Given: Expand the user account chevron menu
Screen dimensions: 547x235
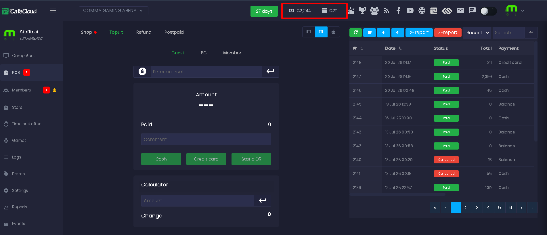Looking at the screenshot, I should tap(523, 11).
